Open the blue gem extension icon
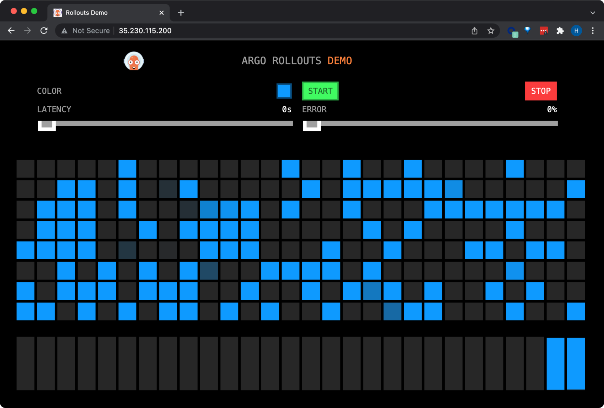 click(528, 30)
